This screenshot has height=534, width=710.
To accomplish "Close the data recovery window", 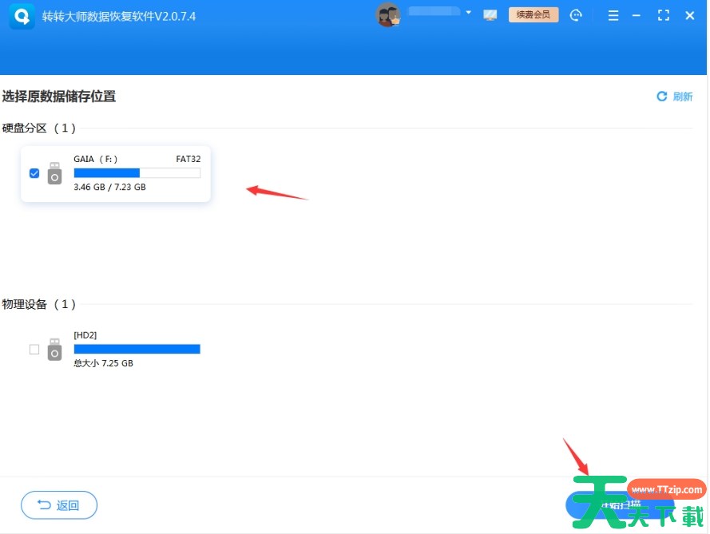I will 689,15.
